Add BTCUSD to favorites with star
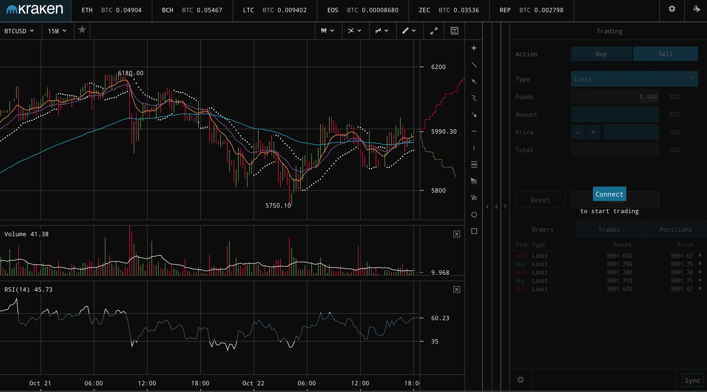Viewport: 707px width, 392px height. [x=82, y=30]
